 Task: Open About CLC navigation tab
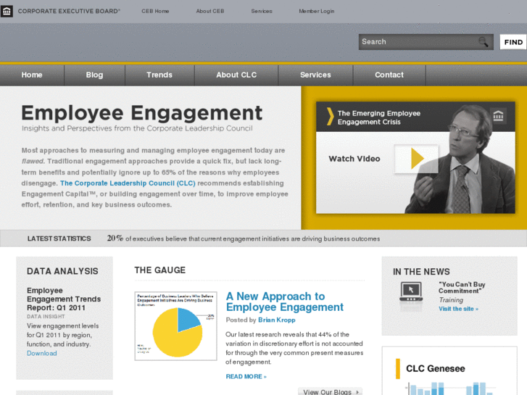236,75
